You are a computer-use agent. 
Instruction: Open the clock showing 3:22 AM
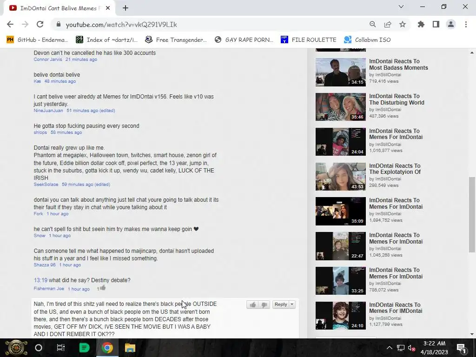click(x=435, y=348)
